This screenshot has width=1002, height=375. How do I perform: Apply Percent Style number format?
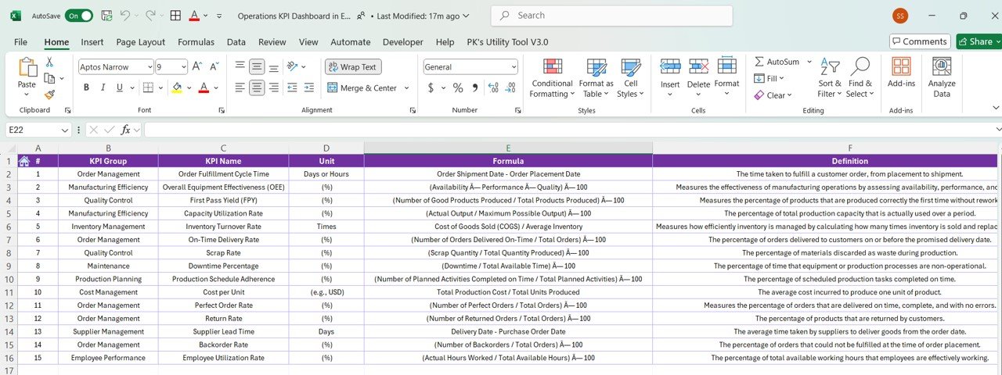pyautogui.click(x=458, y=88)
